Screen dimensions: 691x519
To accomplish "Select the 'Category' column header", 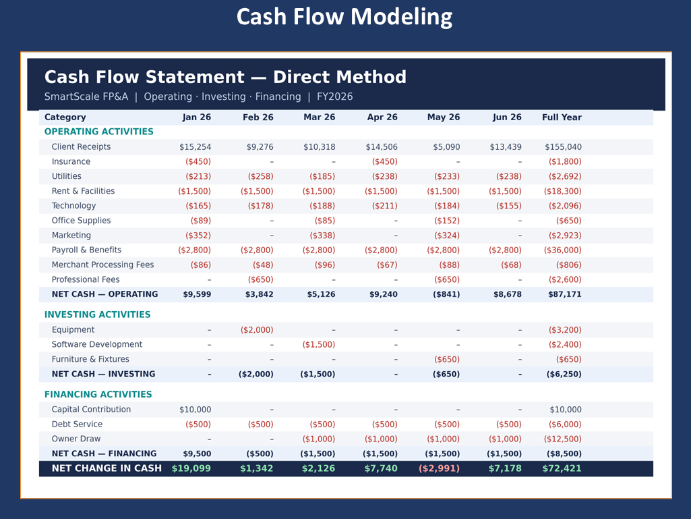I will click(x=65, y=117).
